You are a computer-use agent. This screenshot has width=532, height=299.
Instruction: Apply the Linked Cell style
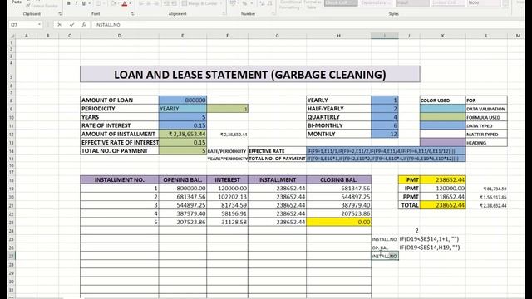(448, 2)
